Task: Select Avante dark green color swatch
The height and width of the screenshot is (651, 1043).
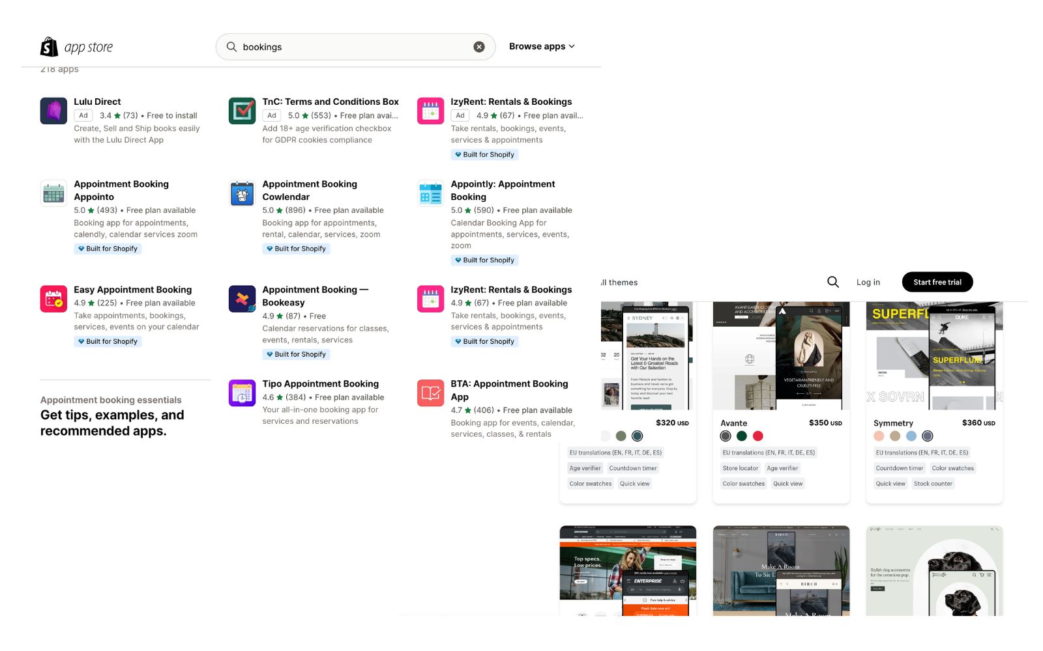Action: (x=741, y=436)
